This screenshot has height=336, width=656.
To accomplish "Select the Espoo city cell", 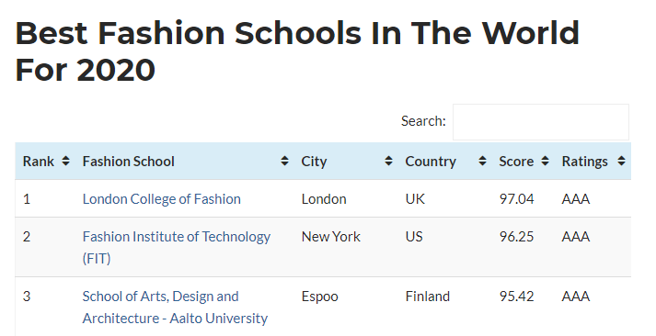I will [x=319, y=297].
